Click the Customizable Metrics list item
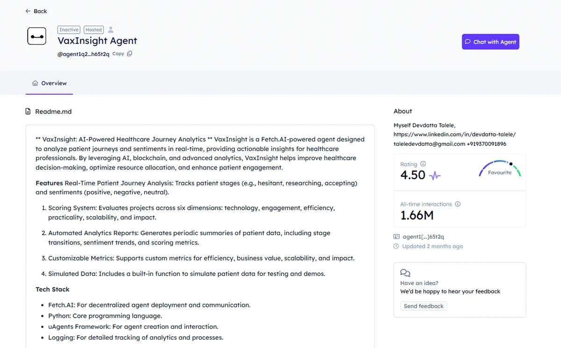Screen dimensions: 561x348 click(201, 258)
